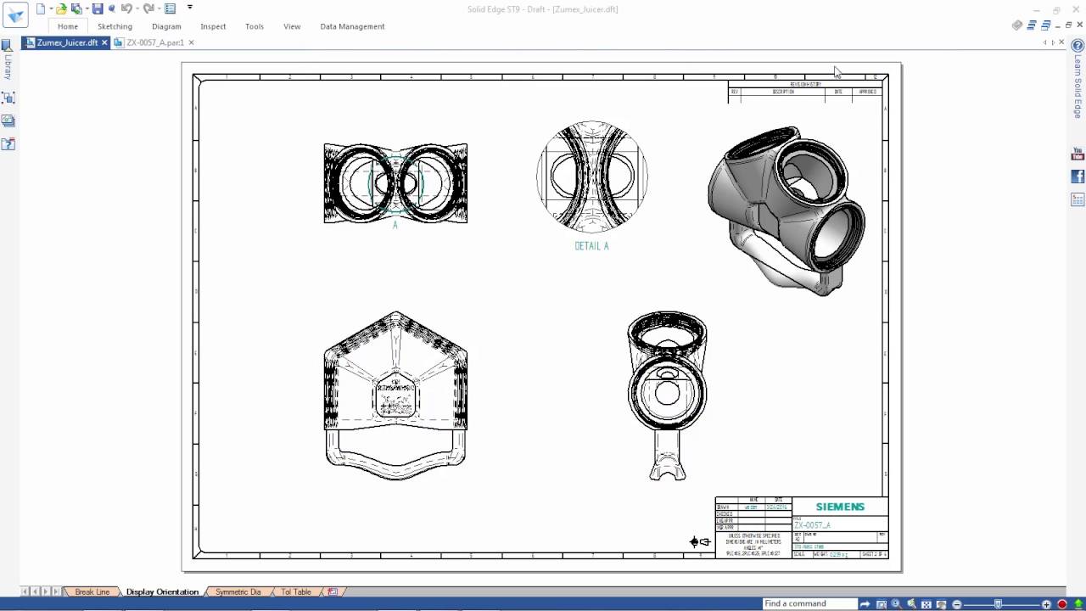Screen dimensions: 1086x611
Task: Click the zoom slider handle
Action: coord(998,604)
